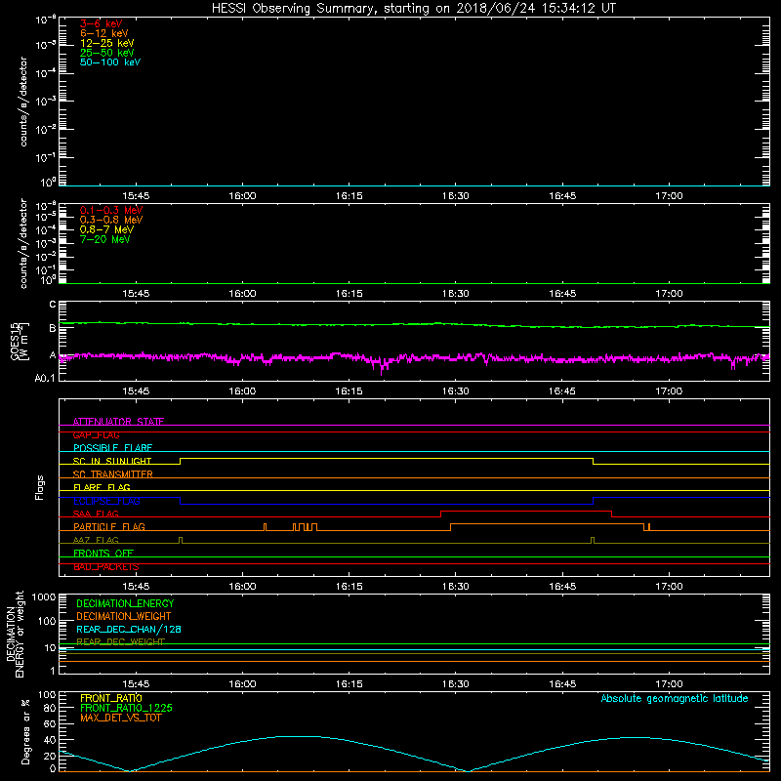The height and width of the screenshot is (781, 781).
Task: Click the FLARE_FLAG label
Action: point(102,487)
